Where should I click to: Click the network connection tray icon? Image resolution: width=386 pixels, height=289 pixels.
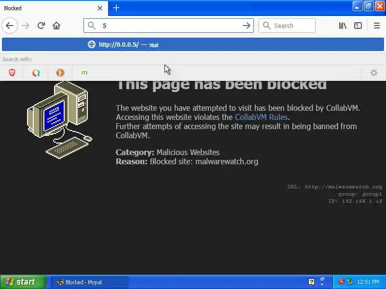(350, 282)
